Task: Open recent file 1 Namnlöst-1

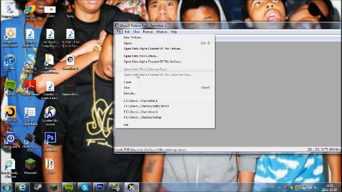Action: 141,101
